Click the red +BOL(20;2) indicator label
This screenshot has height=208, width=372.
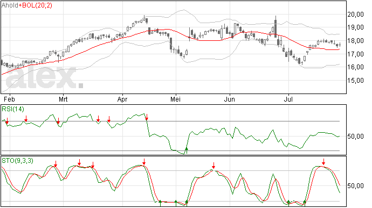click(x=36, y=5)
